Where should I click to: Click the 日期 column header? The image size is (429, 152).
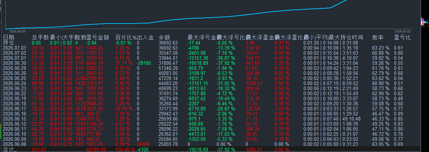(8, 37)
